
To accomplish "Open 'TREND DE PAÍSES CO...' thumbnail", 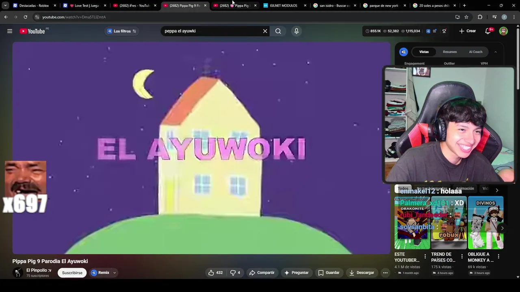I will pos(449,223).
